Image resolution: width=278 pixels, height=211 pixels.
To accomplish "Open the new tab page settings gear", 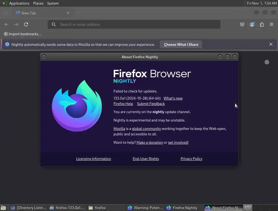I will (x=267, y=62).
